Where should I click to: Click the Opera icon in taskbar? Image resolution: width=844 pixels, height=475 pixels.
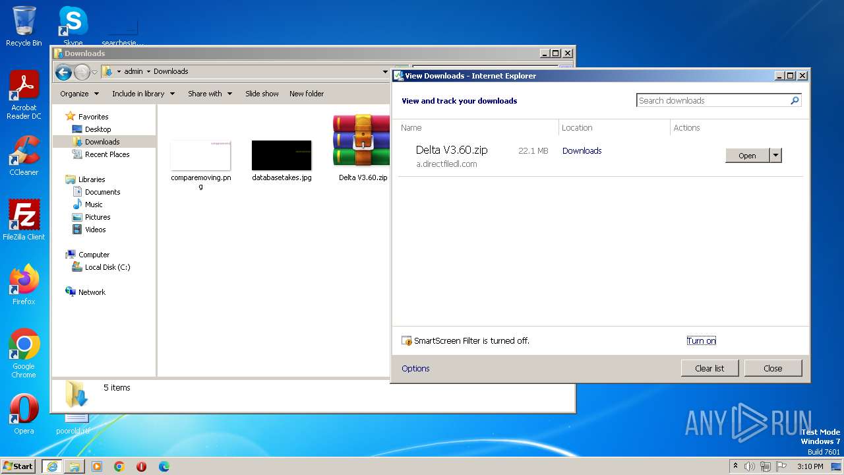click(141, 466)
